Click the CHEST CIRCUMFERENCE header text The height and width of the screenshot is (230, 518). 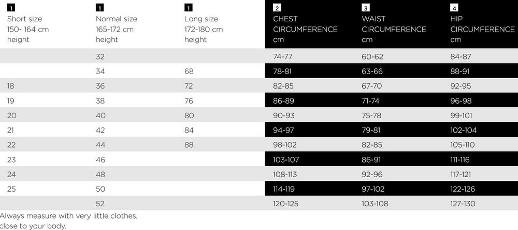[x=305, y=24]
